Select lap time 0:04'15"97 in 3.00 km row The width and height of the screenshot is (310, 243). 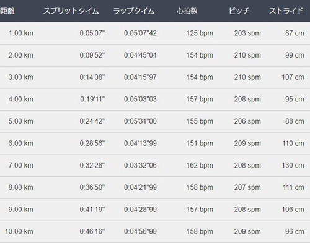pos(140,77)
